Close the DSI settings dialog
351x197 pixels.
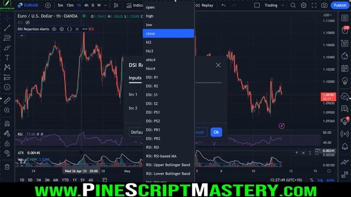218,65
